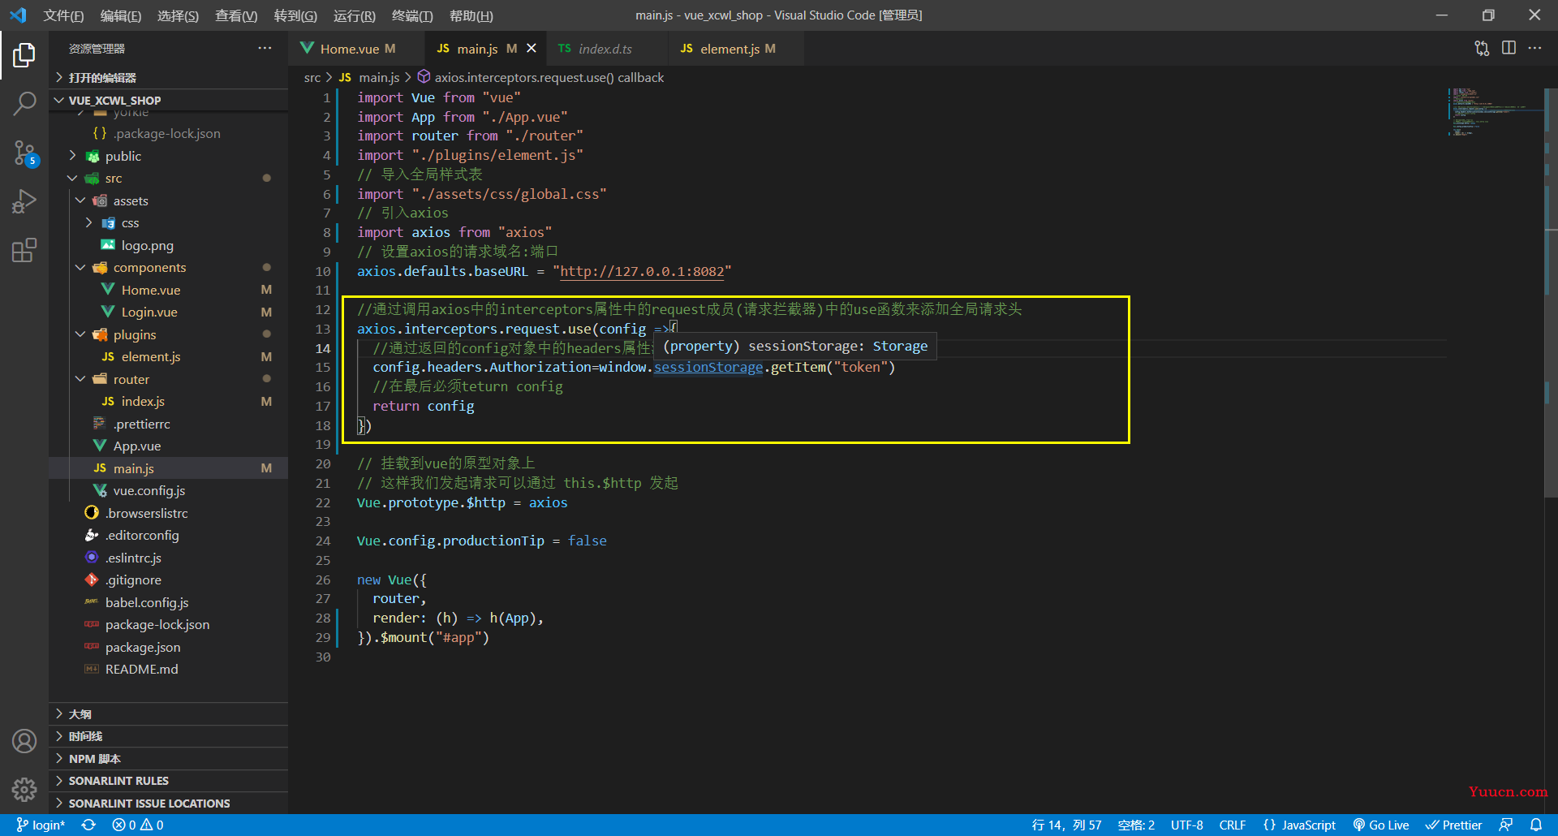The width and height of the screenshot is (1558, 836).
Task: Click Prettier status bar item
Action: tap(1454, 825)
